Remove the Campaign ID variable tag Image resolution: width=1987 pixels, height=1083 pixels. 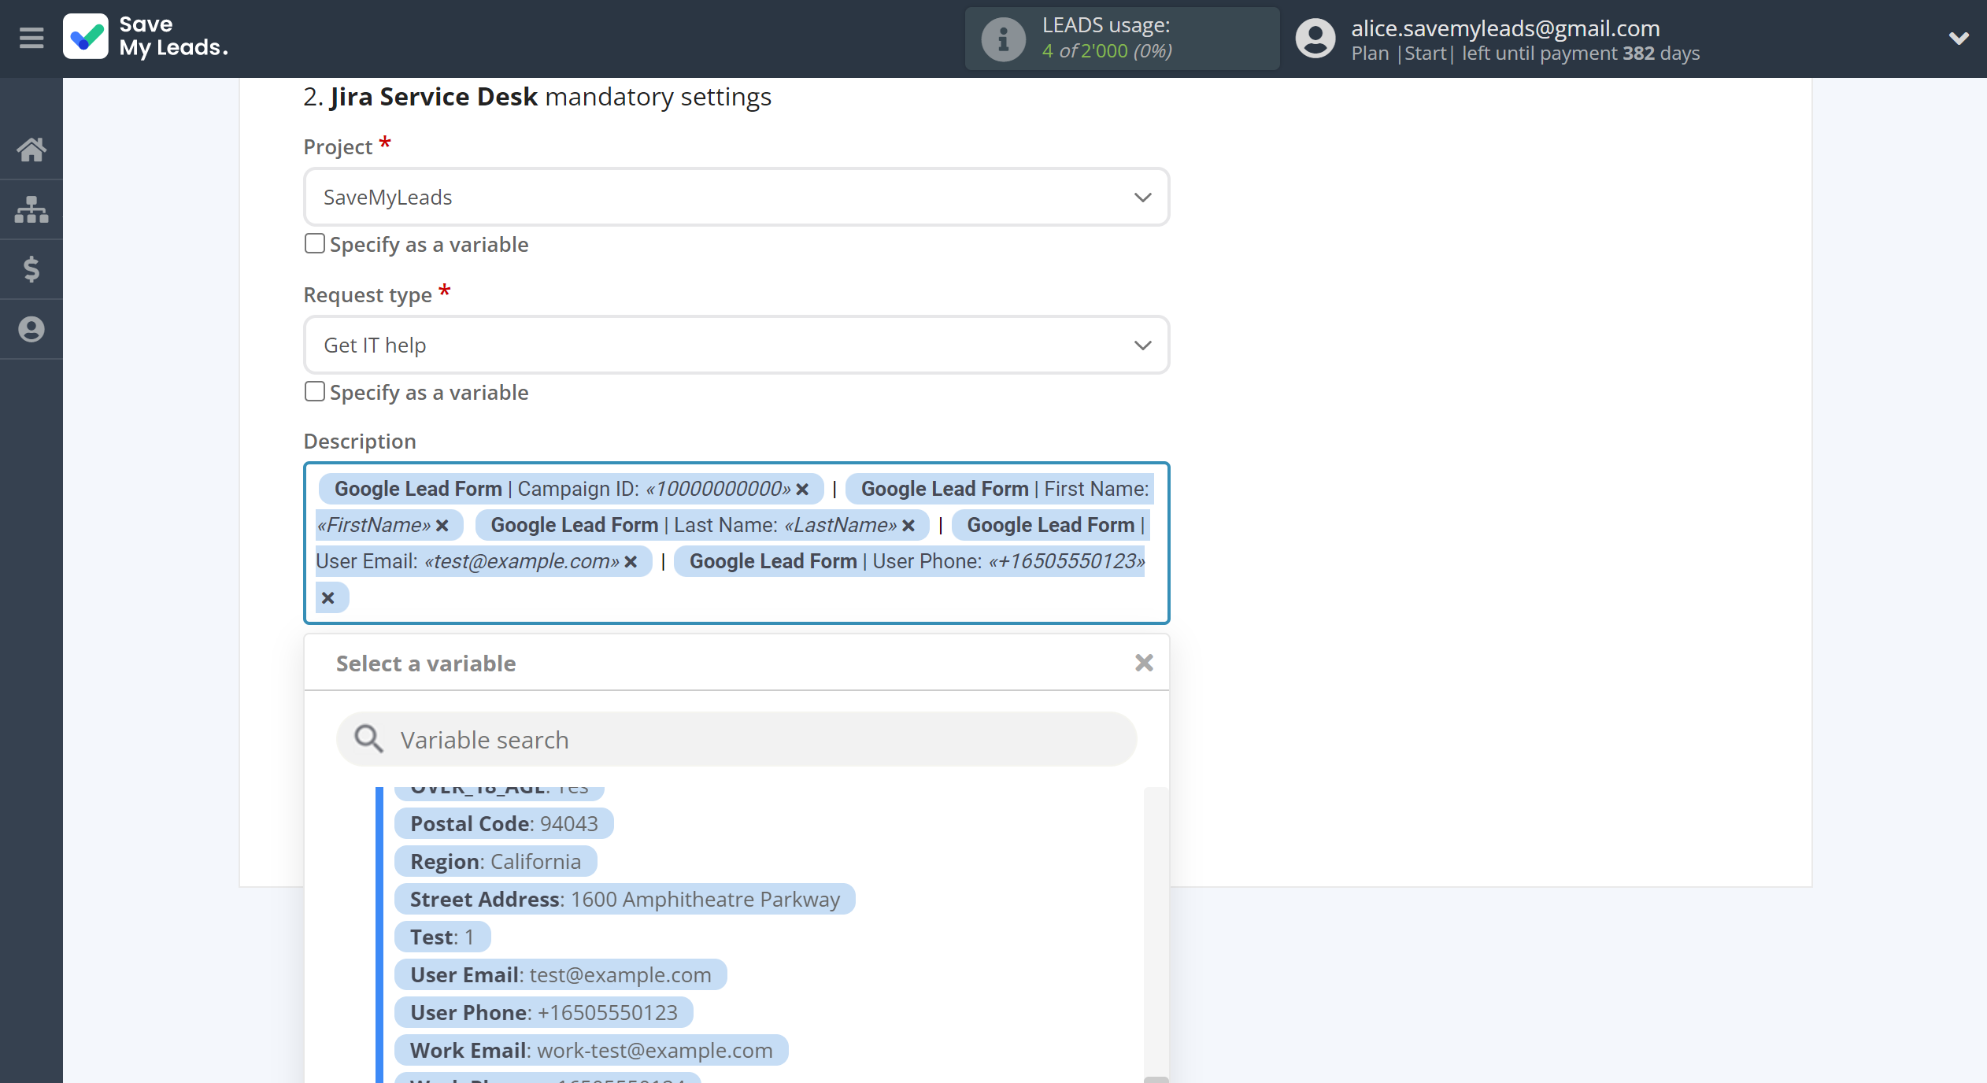tap(802, 490)
